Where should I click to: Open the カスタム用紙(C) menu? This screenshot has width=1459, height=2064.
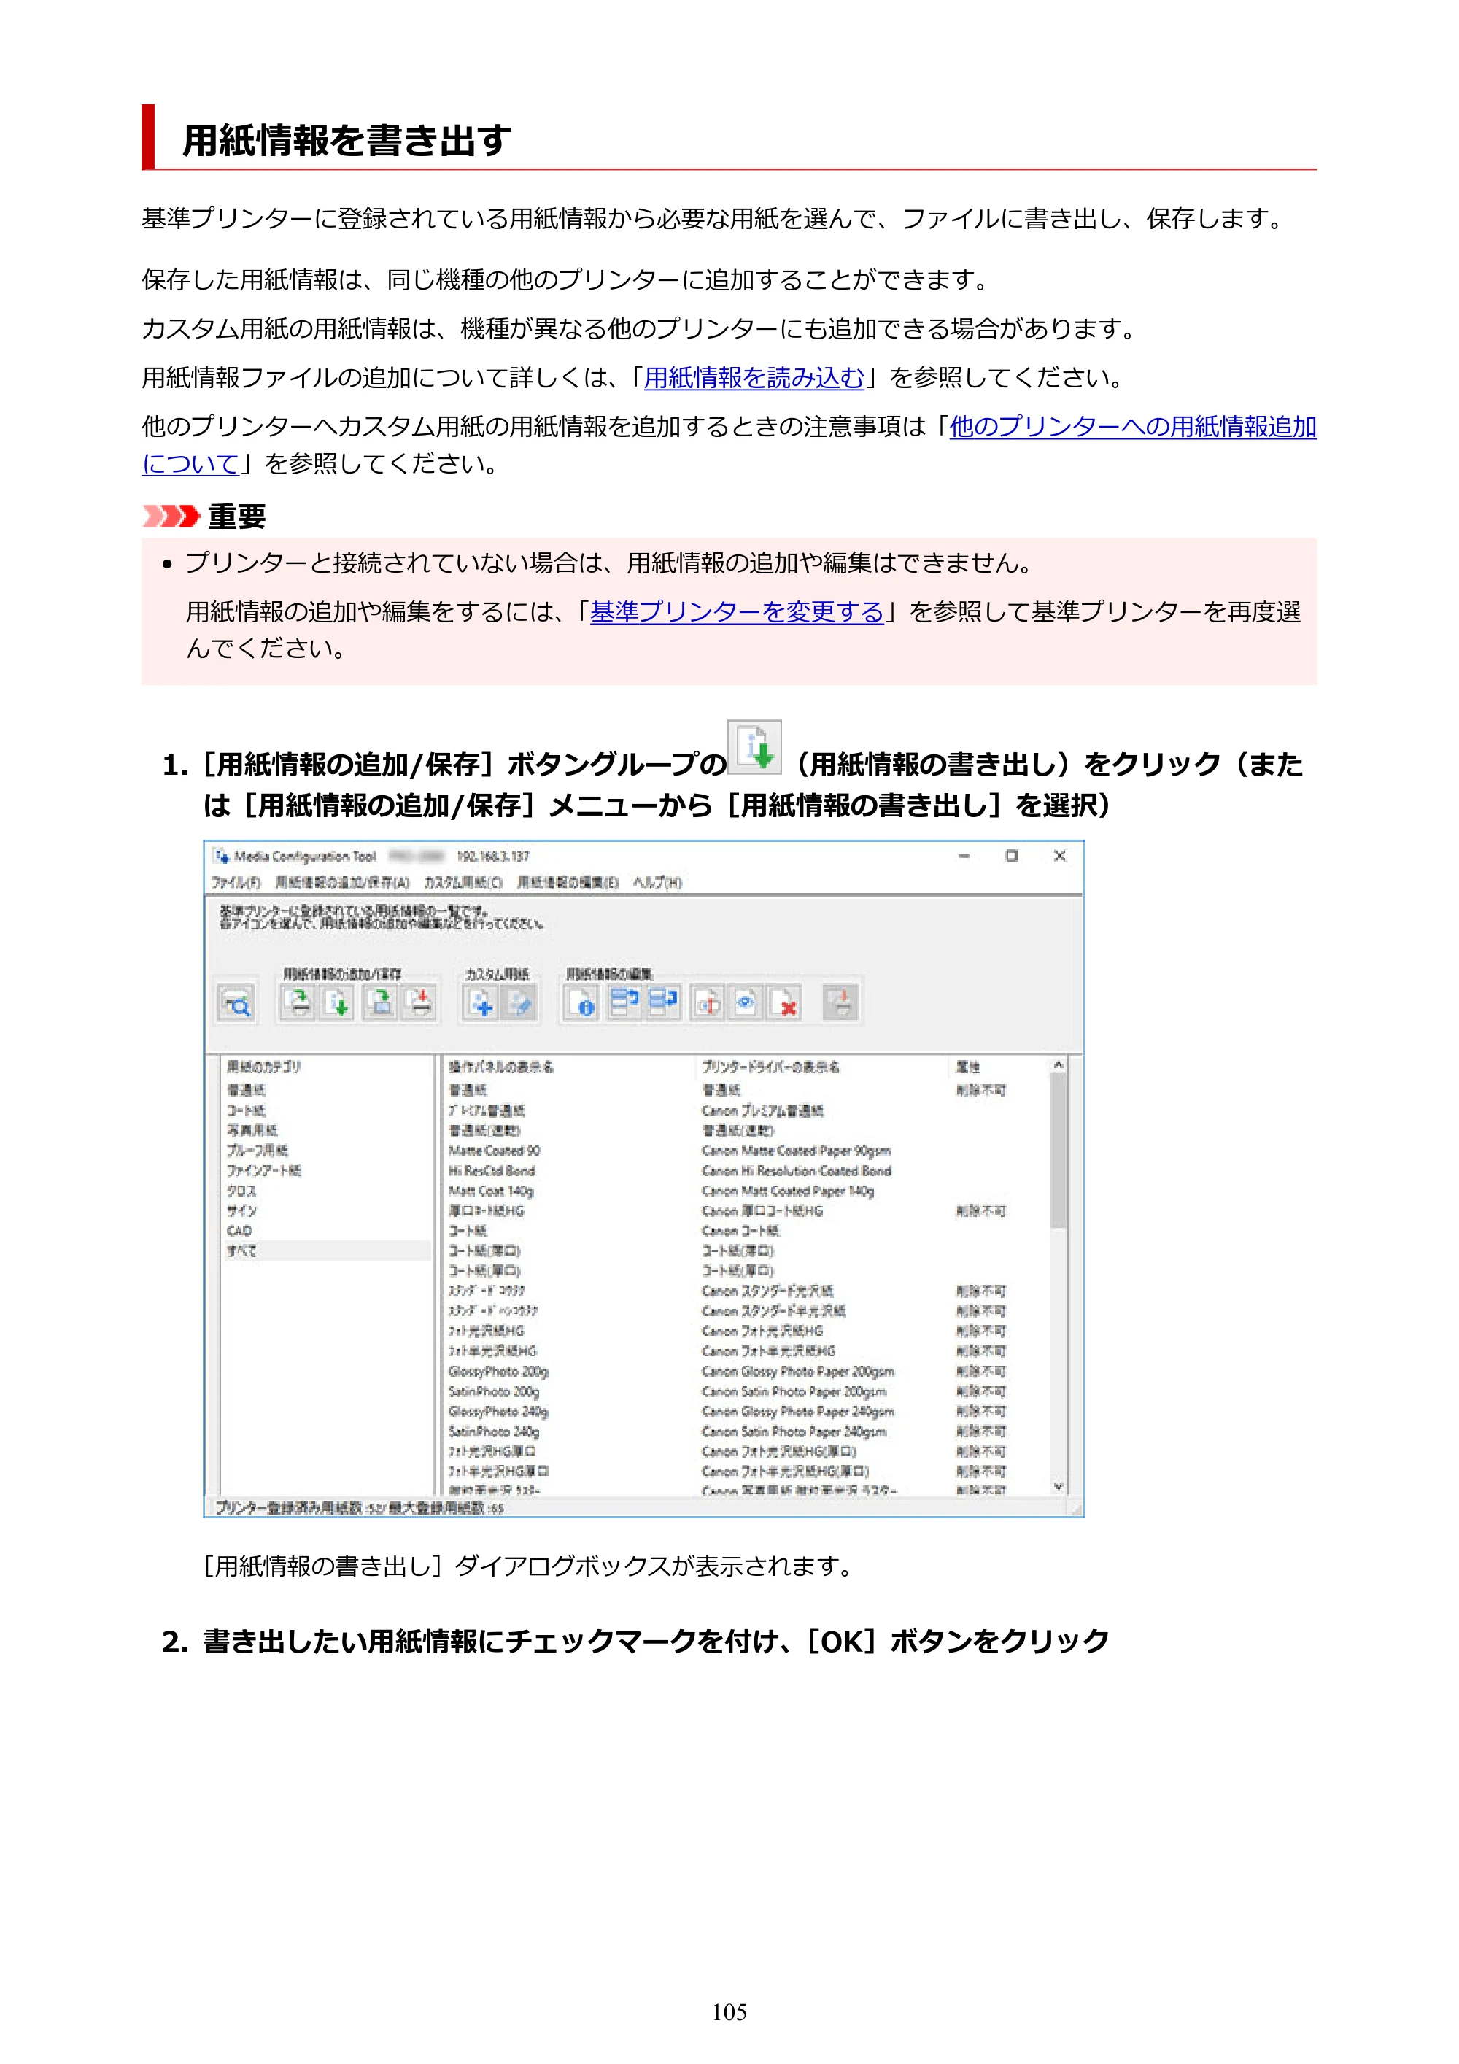click(463, 883)
